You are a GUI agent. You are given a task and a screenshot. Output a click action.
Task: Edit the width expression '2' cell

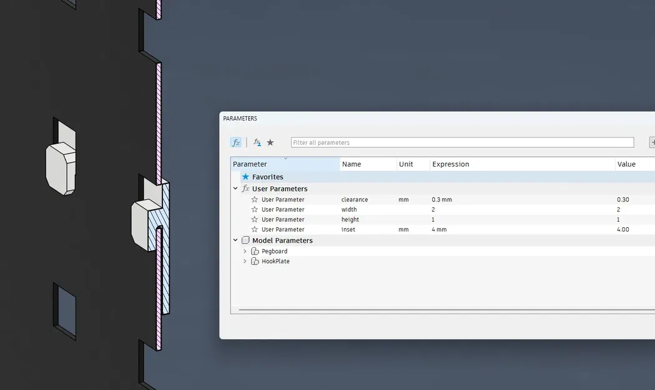tap(433, 210)
